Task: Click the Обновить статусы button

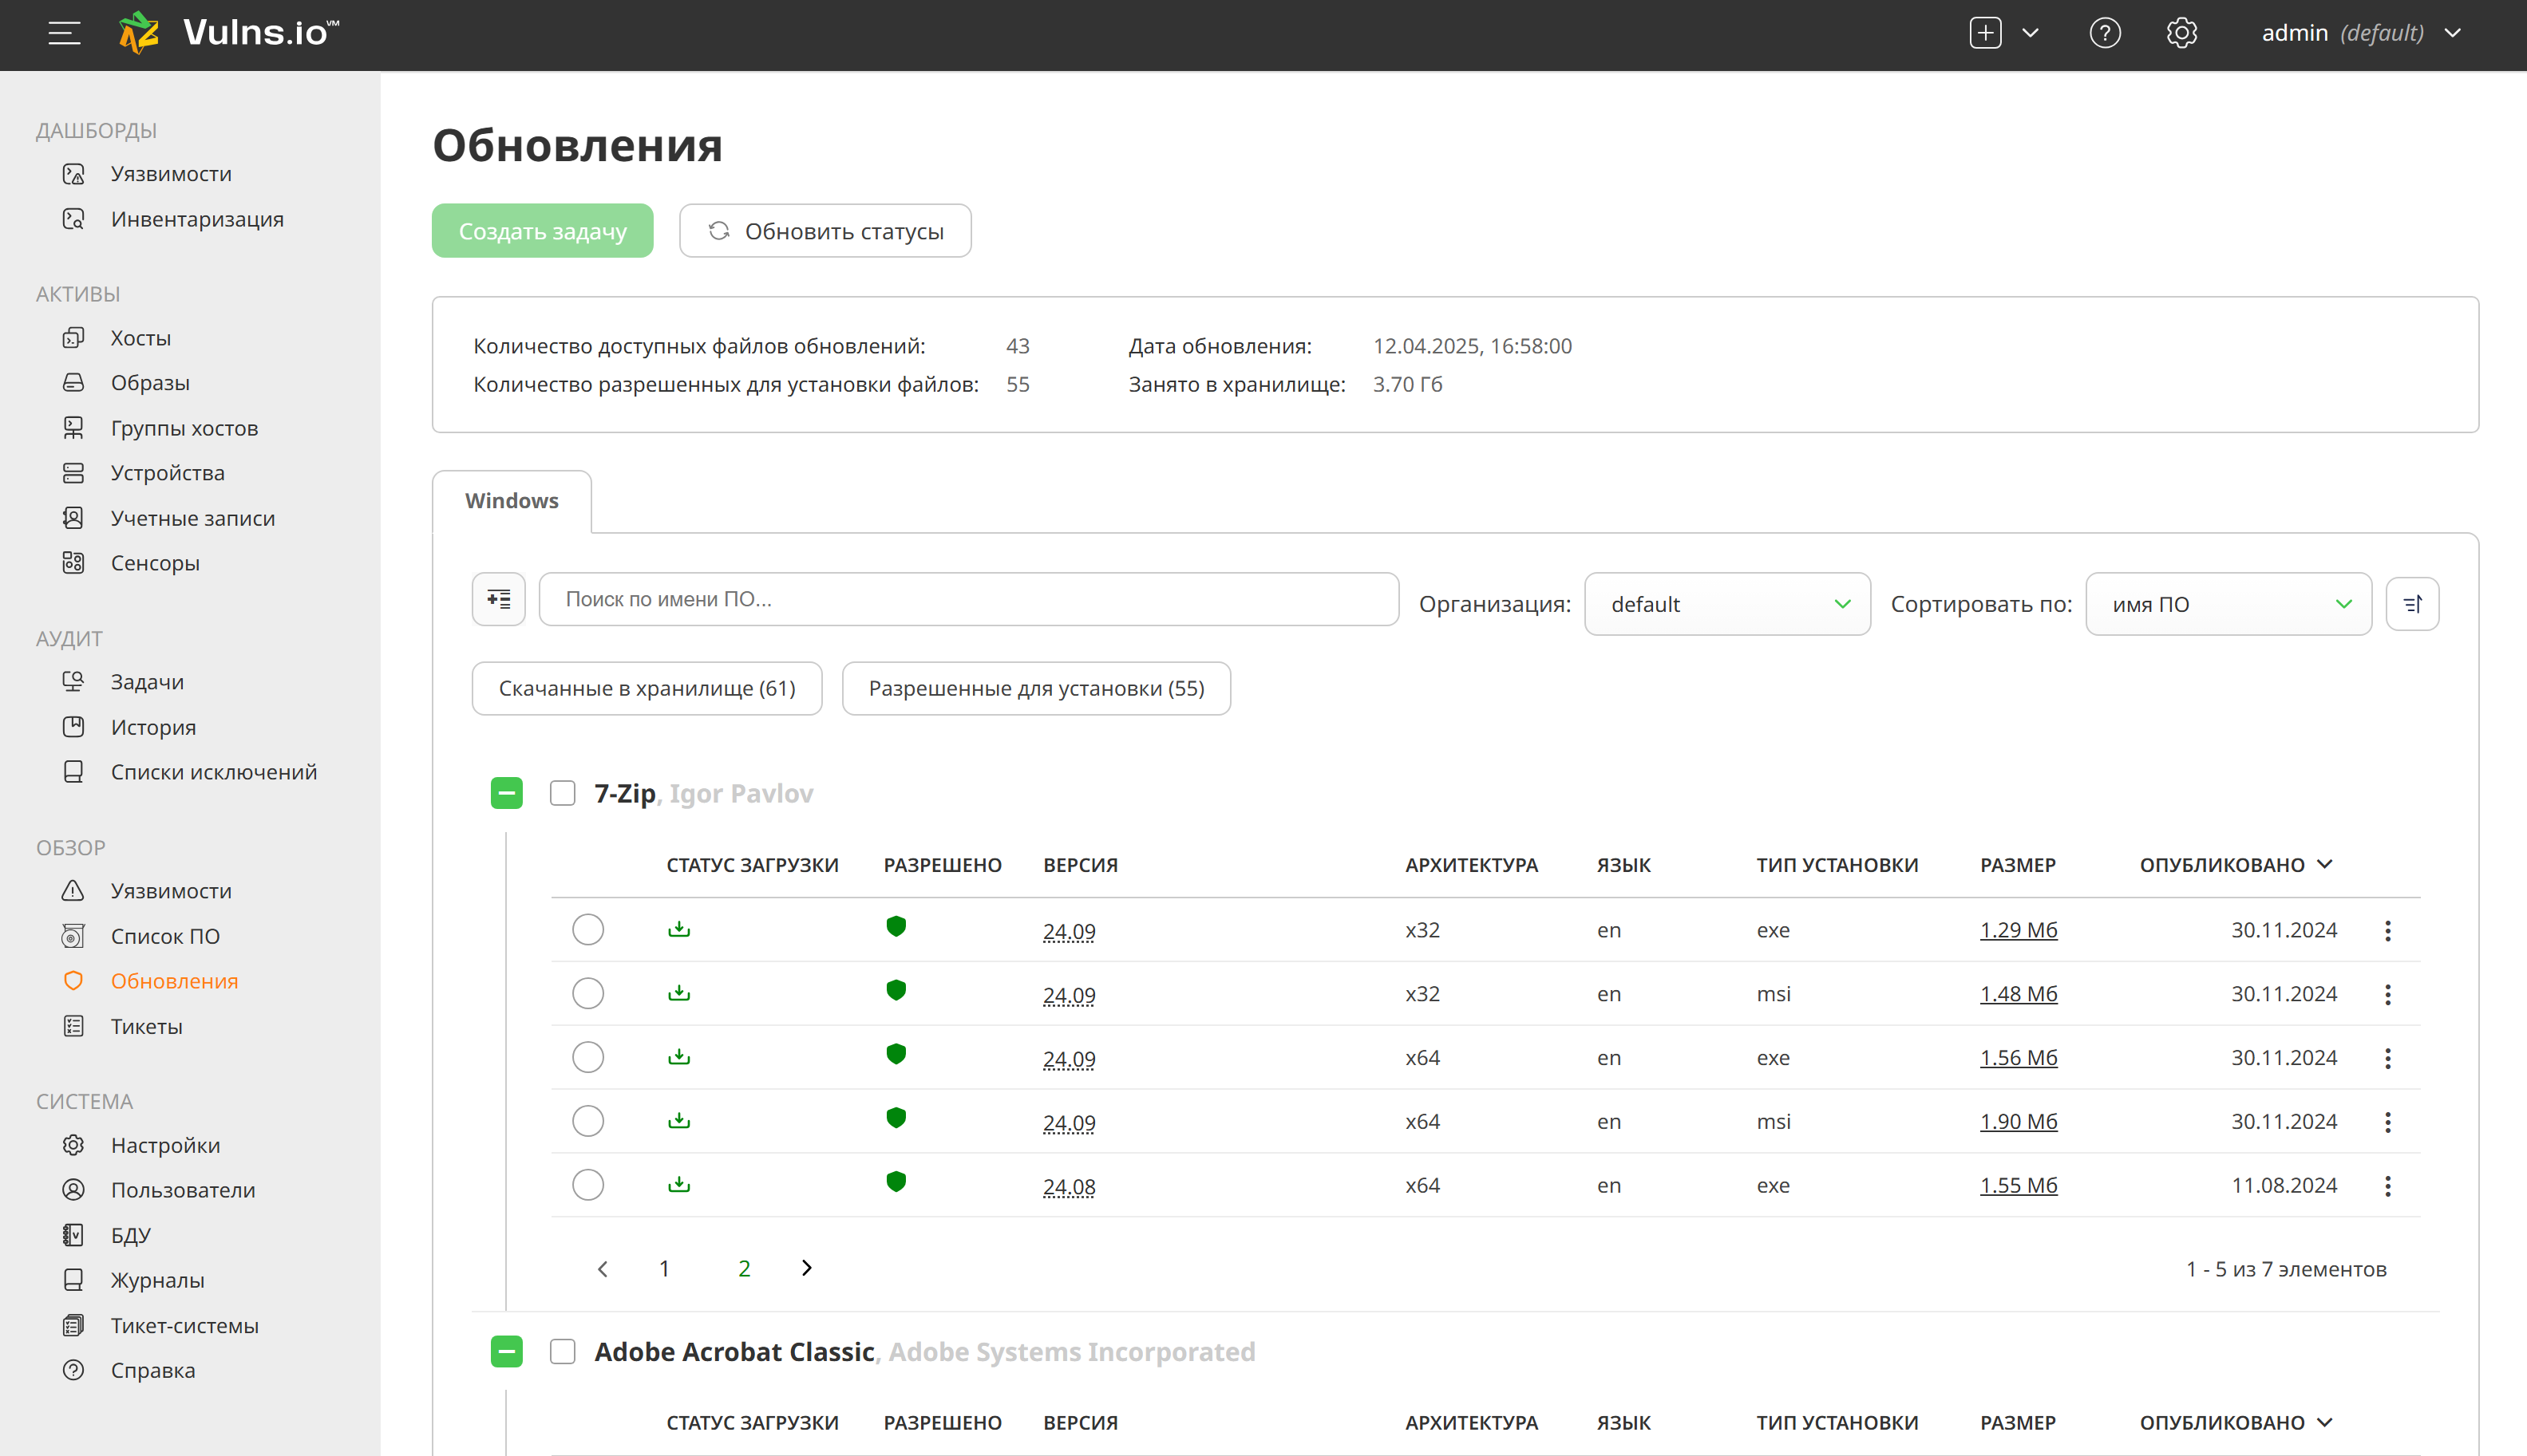Action: [x=825, y=231]
